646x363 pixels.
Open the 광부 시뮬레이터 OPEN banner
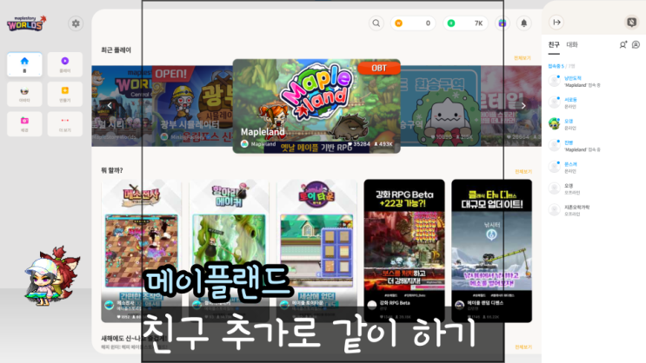(192, 106)
